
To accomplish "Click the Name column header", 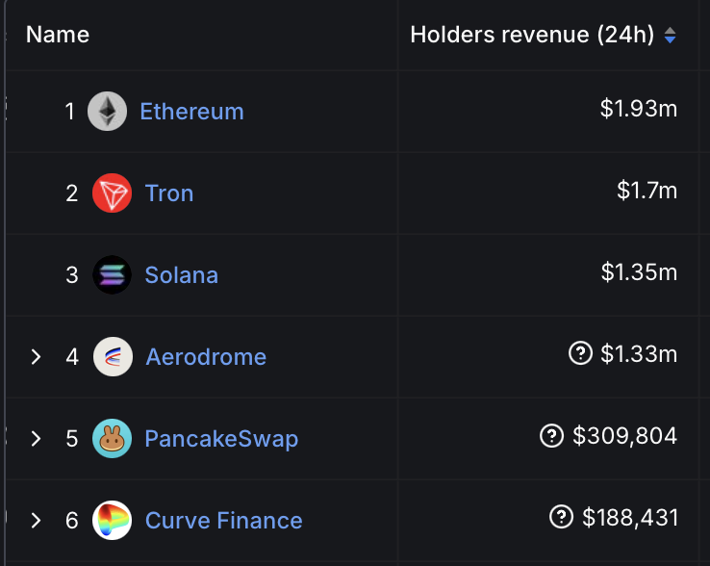I will [x=58, y=35].
